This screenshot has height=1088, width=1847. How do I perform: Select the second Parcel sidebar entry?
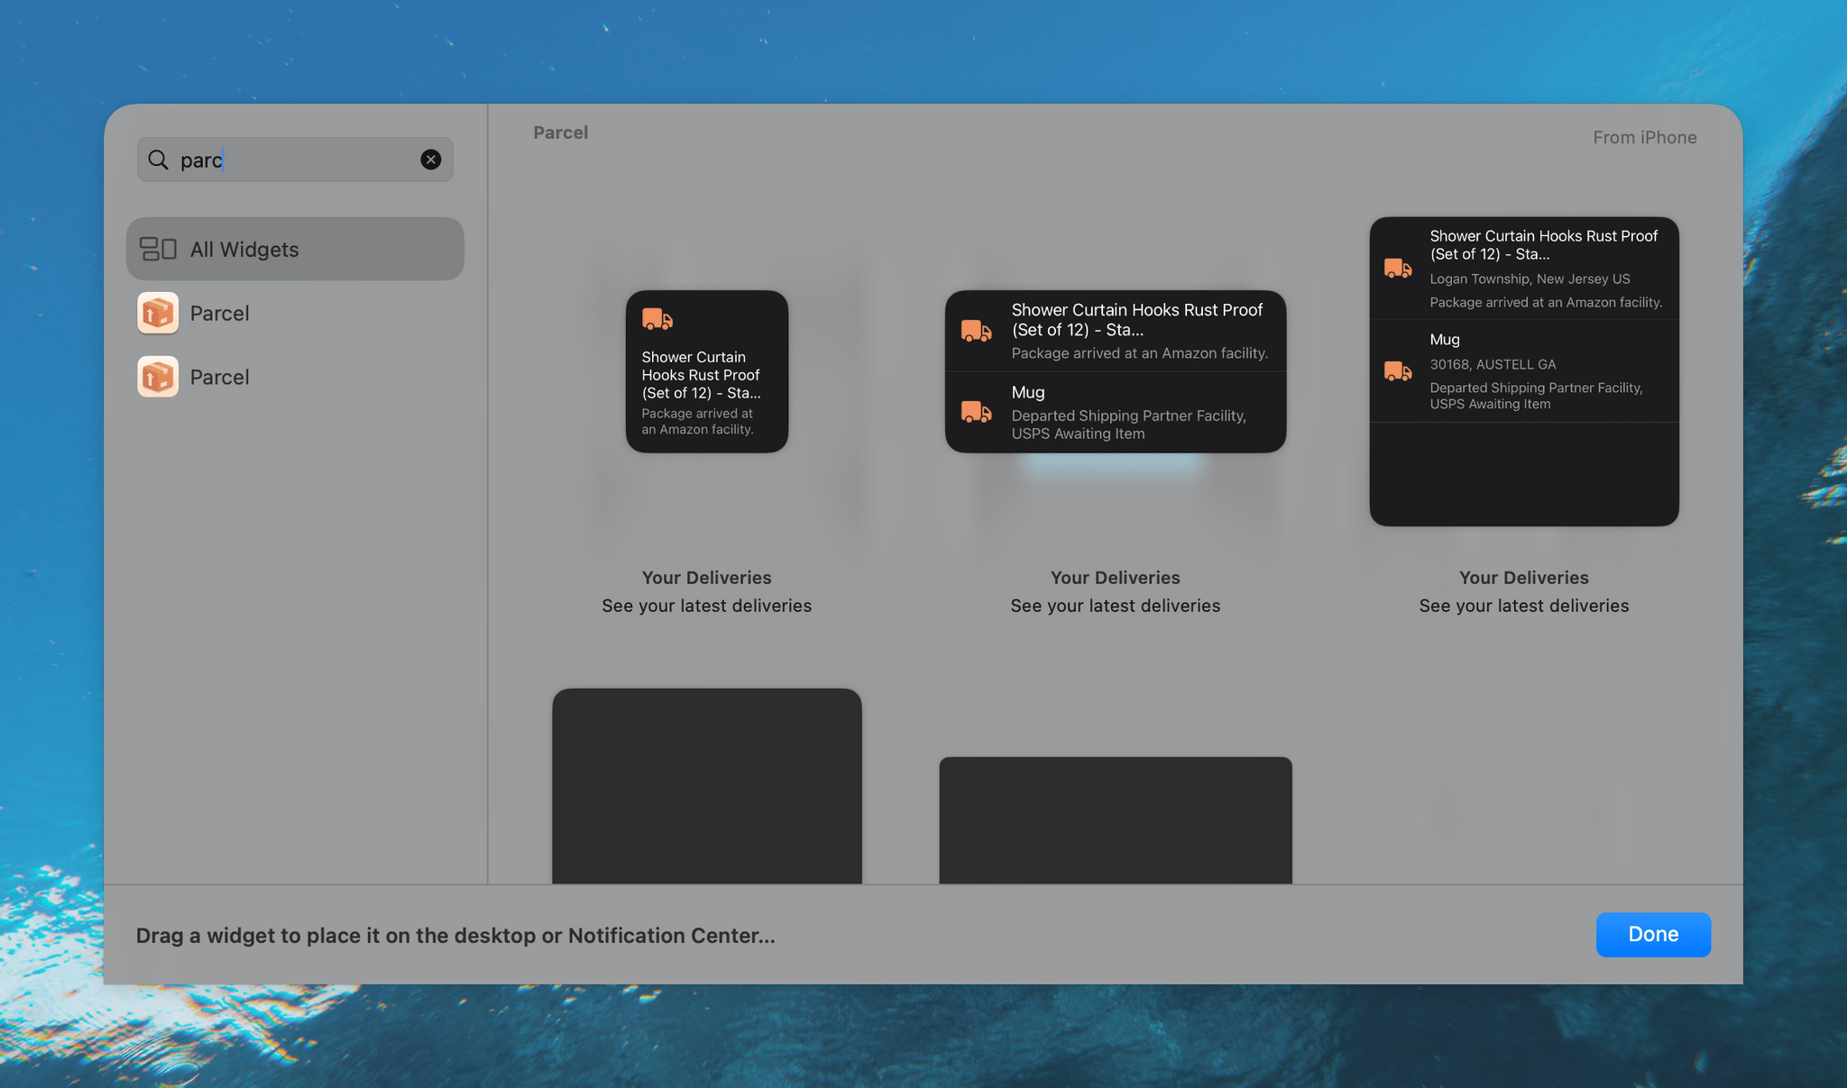point(220,377)
